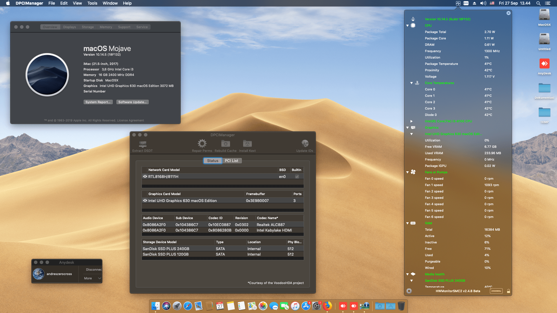The width and height of the screenshot is (557, 313).
Task: Open Spotlight search in menu bar
Action: [x=538, y=3]
